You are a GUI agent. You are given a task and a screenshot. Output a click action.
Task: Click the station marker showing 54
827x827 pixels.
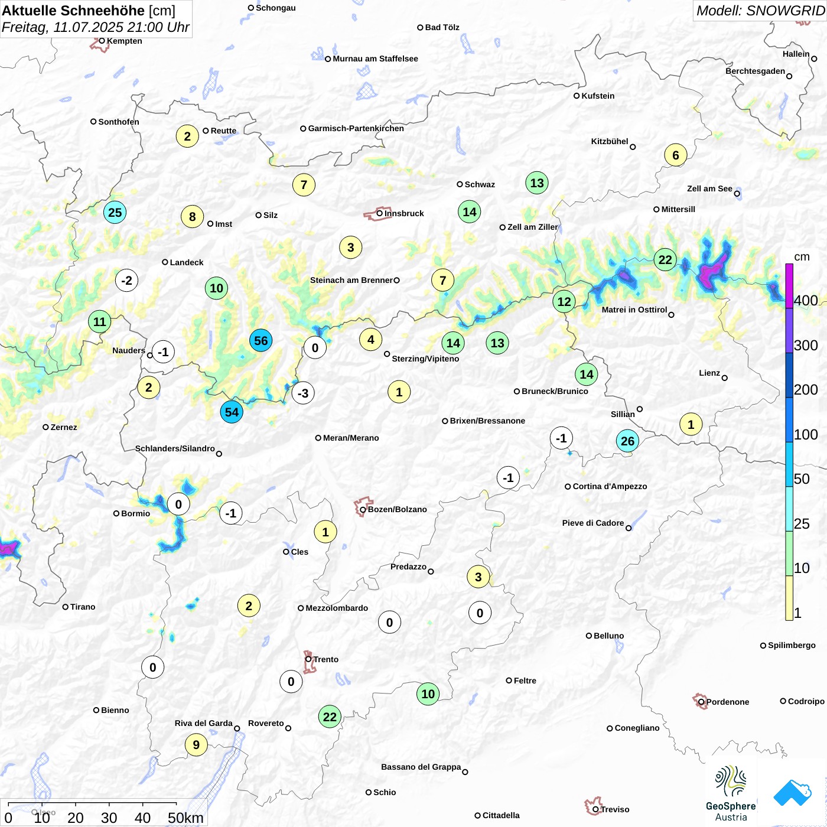[232, 412]
